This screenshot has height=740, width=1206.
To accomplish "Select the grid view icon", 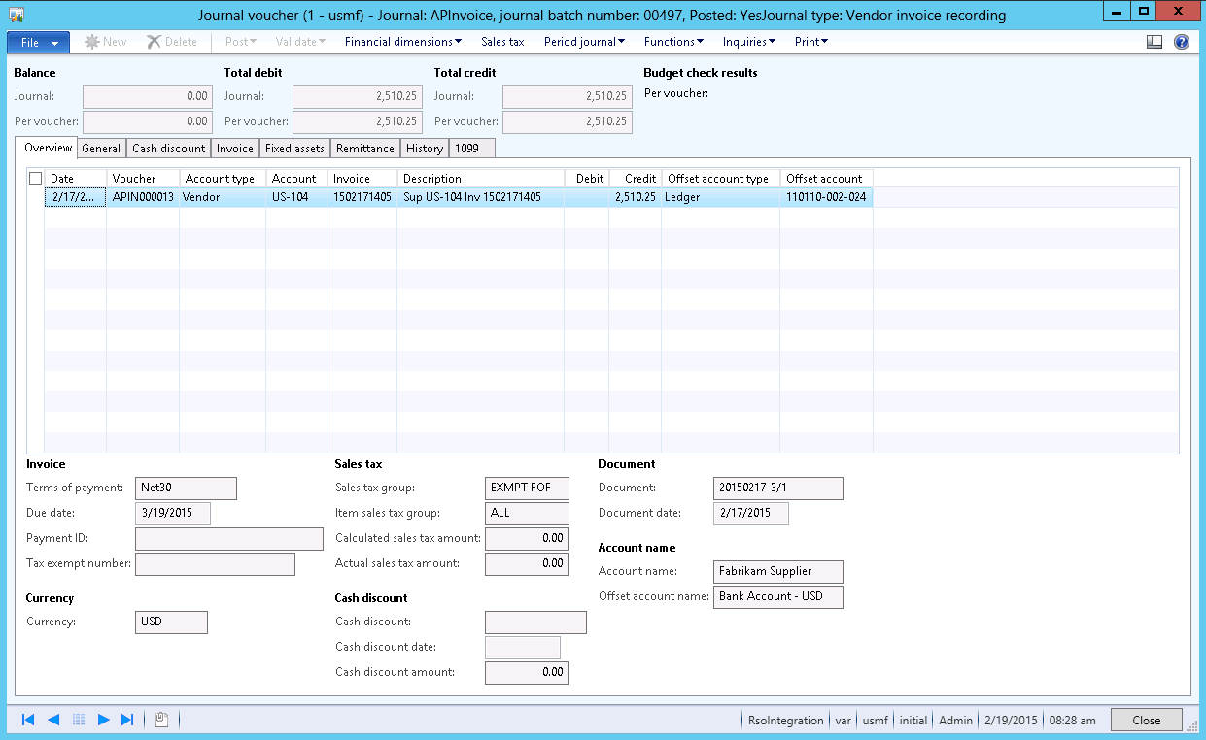I will pyautogui.click(x=78, y=719).
